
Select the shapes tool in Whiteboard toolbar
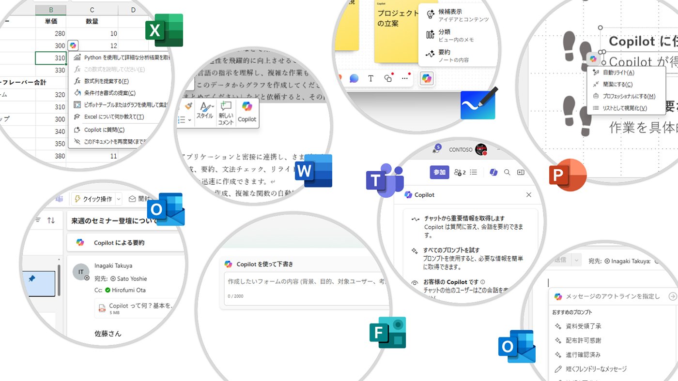387,78
